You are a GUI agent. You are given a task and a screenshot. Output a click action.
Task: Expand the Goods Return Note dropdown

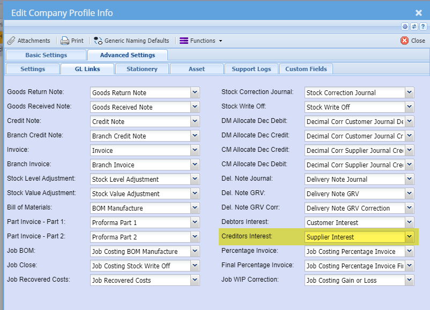tap(195, 92)
